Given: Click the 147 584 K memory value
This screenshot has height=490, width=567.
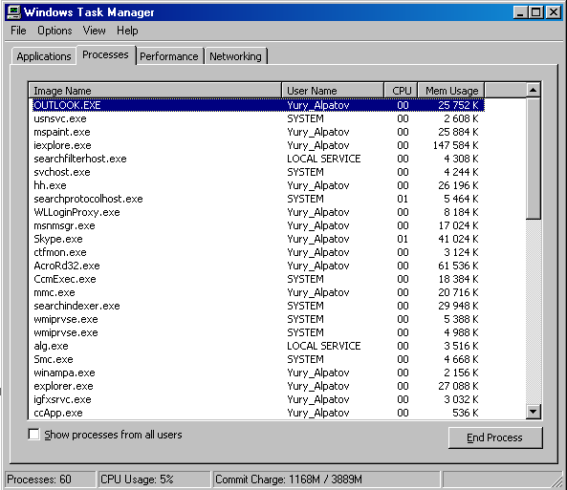Looking at the screenshot, I should tap(456, 145).
